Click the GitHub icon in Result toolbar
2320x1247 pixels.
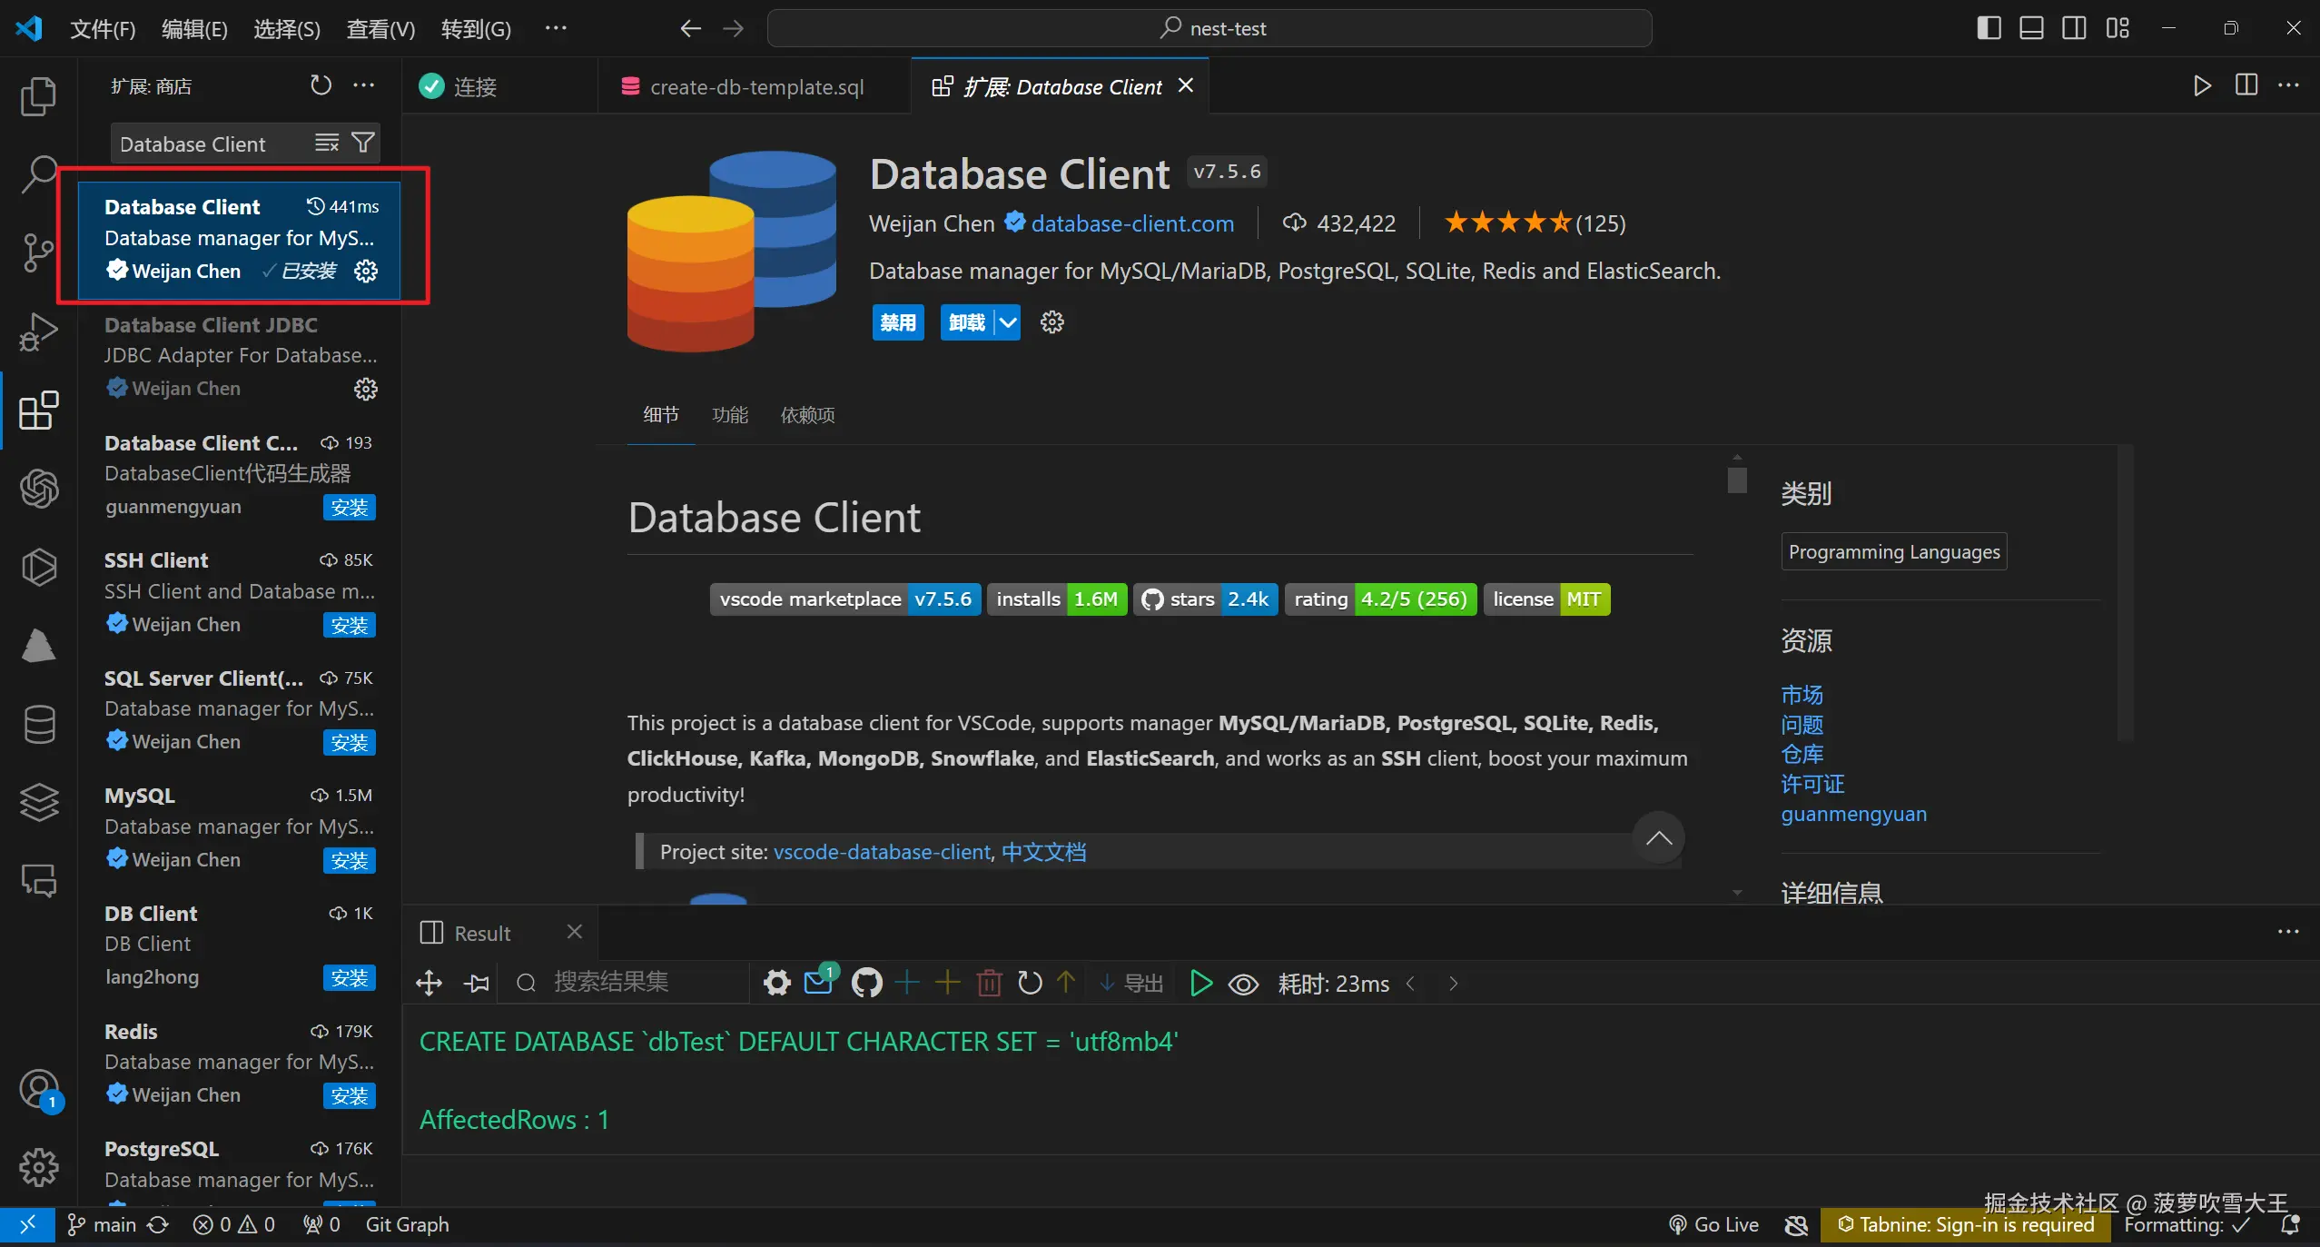click(x=866, y=983)
